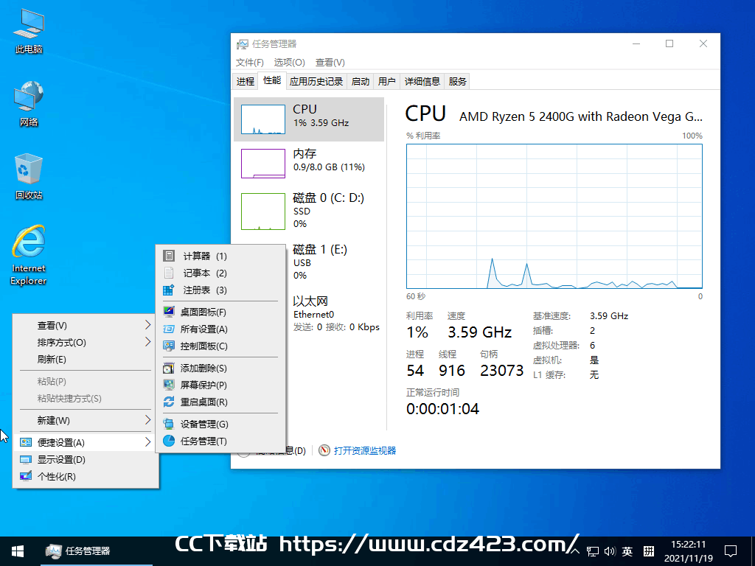Click the icon beside 屏幕保护(P)
The image size is (755, 566).
169,385
